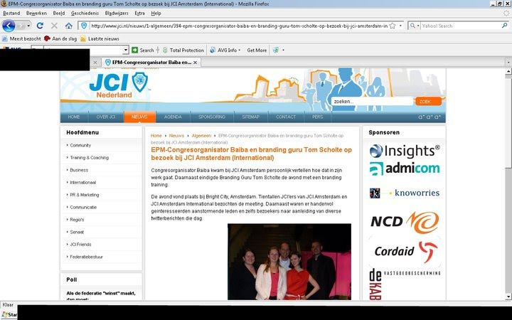Close the hidden first browser tab
This screenshot has height=320, width=512.
coord(95,63)
